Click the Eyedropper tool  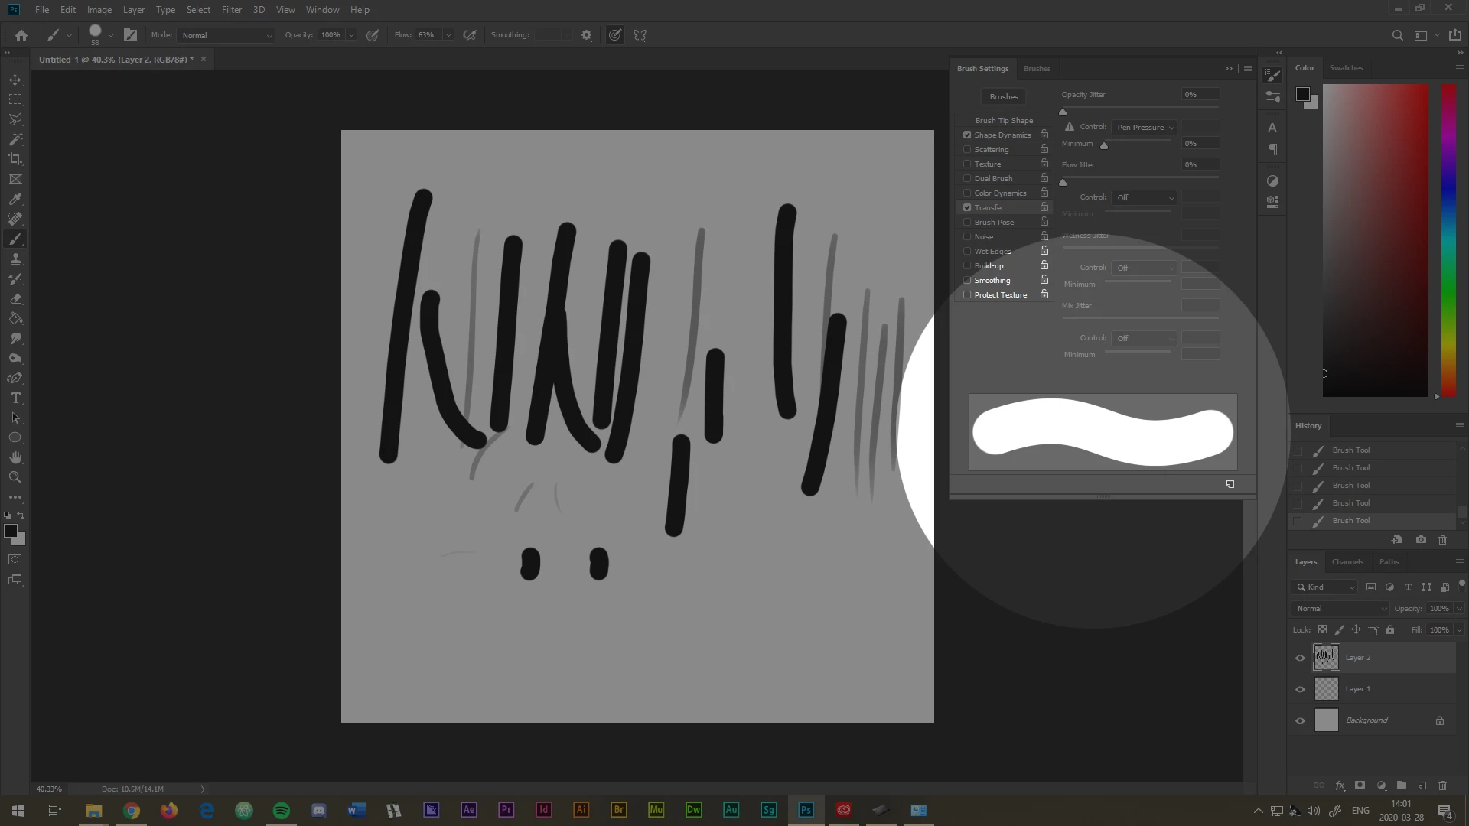click(15, 199)
